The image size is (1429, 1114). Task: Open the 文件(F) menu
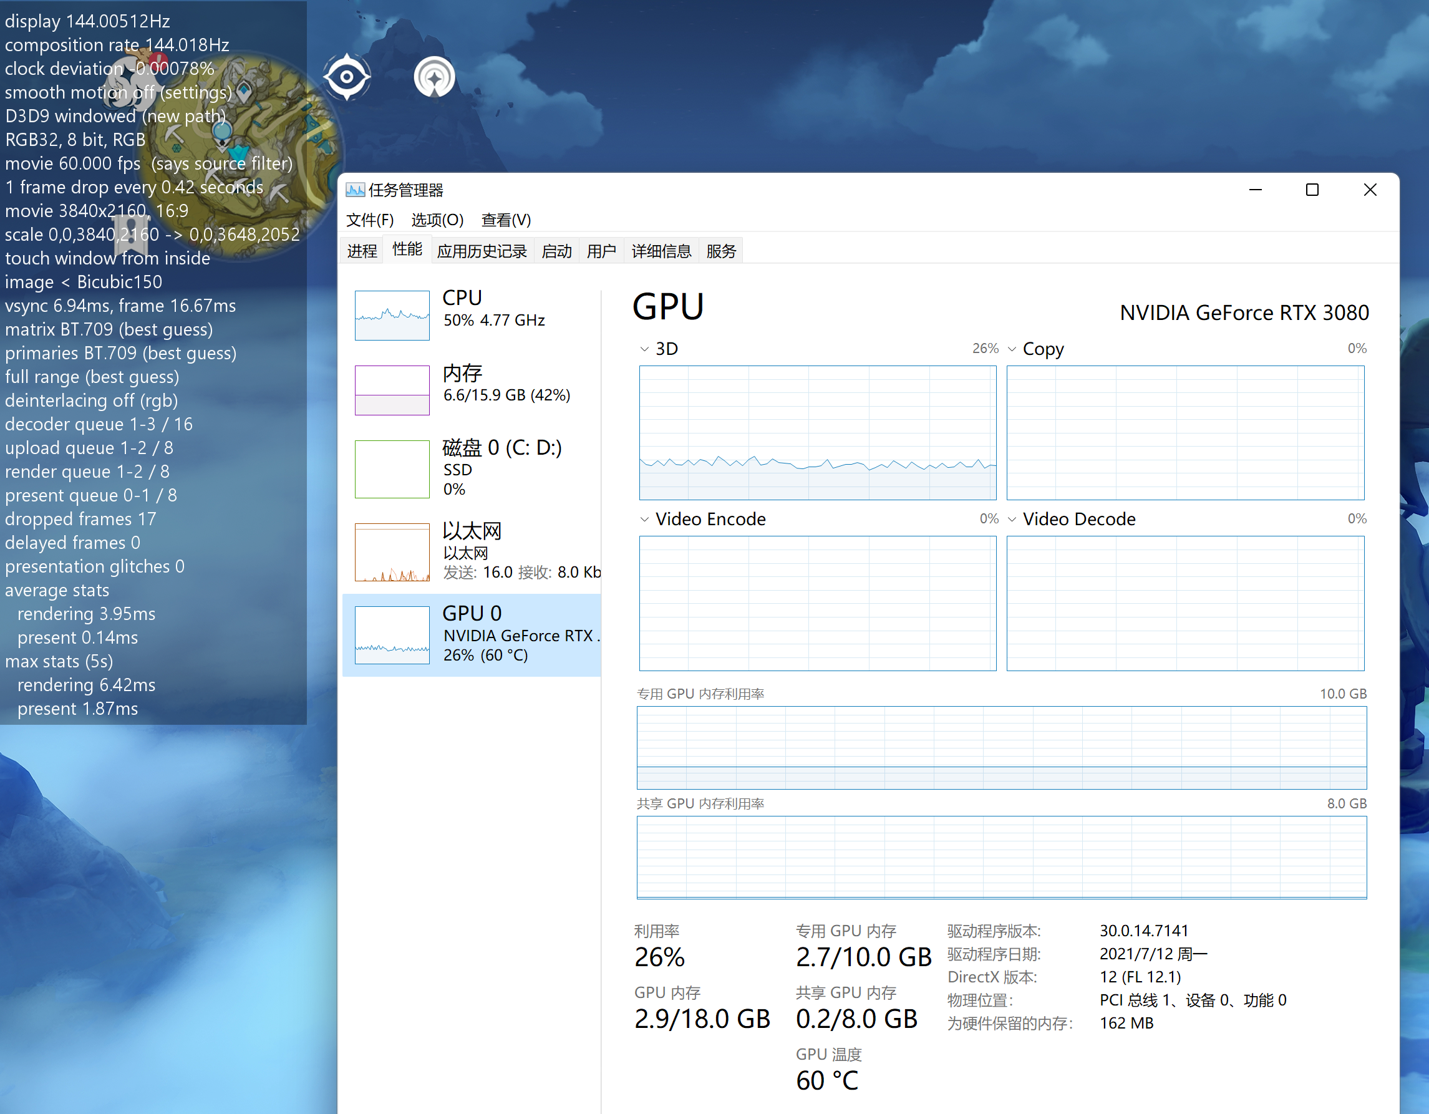pyautogui.click(x=370, y=220)
